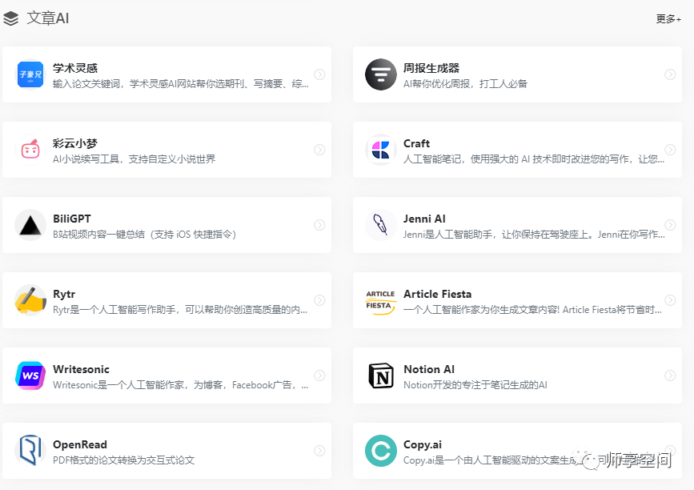Open the 彩云小梦 pink robot icon
The image size is (694, 490).
pyautogui.click(x=30, y=150)
